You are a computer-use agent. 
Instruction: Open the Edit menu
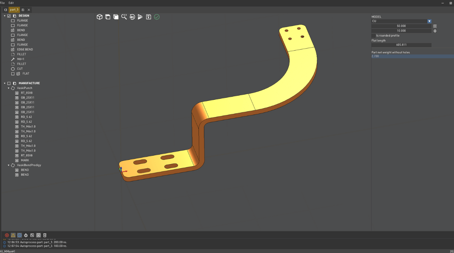click(11, 3)
